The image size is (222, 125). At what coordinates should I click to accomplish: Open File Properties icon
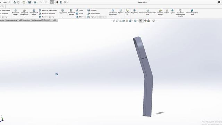click(61, 2)
